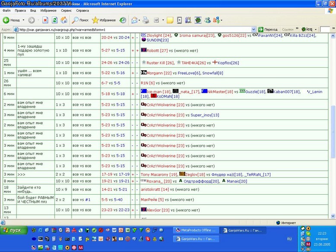Print page using printer icon
336x252 pixels.
tap(146, 20)
